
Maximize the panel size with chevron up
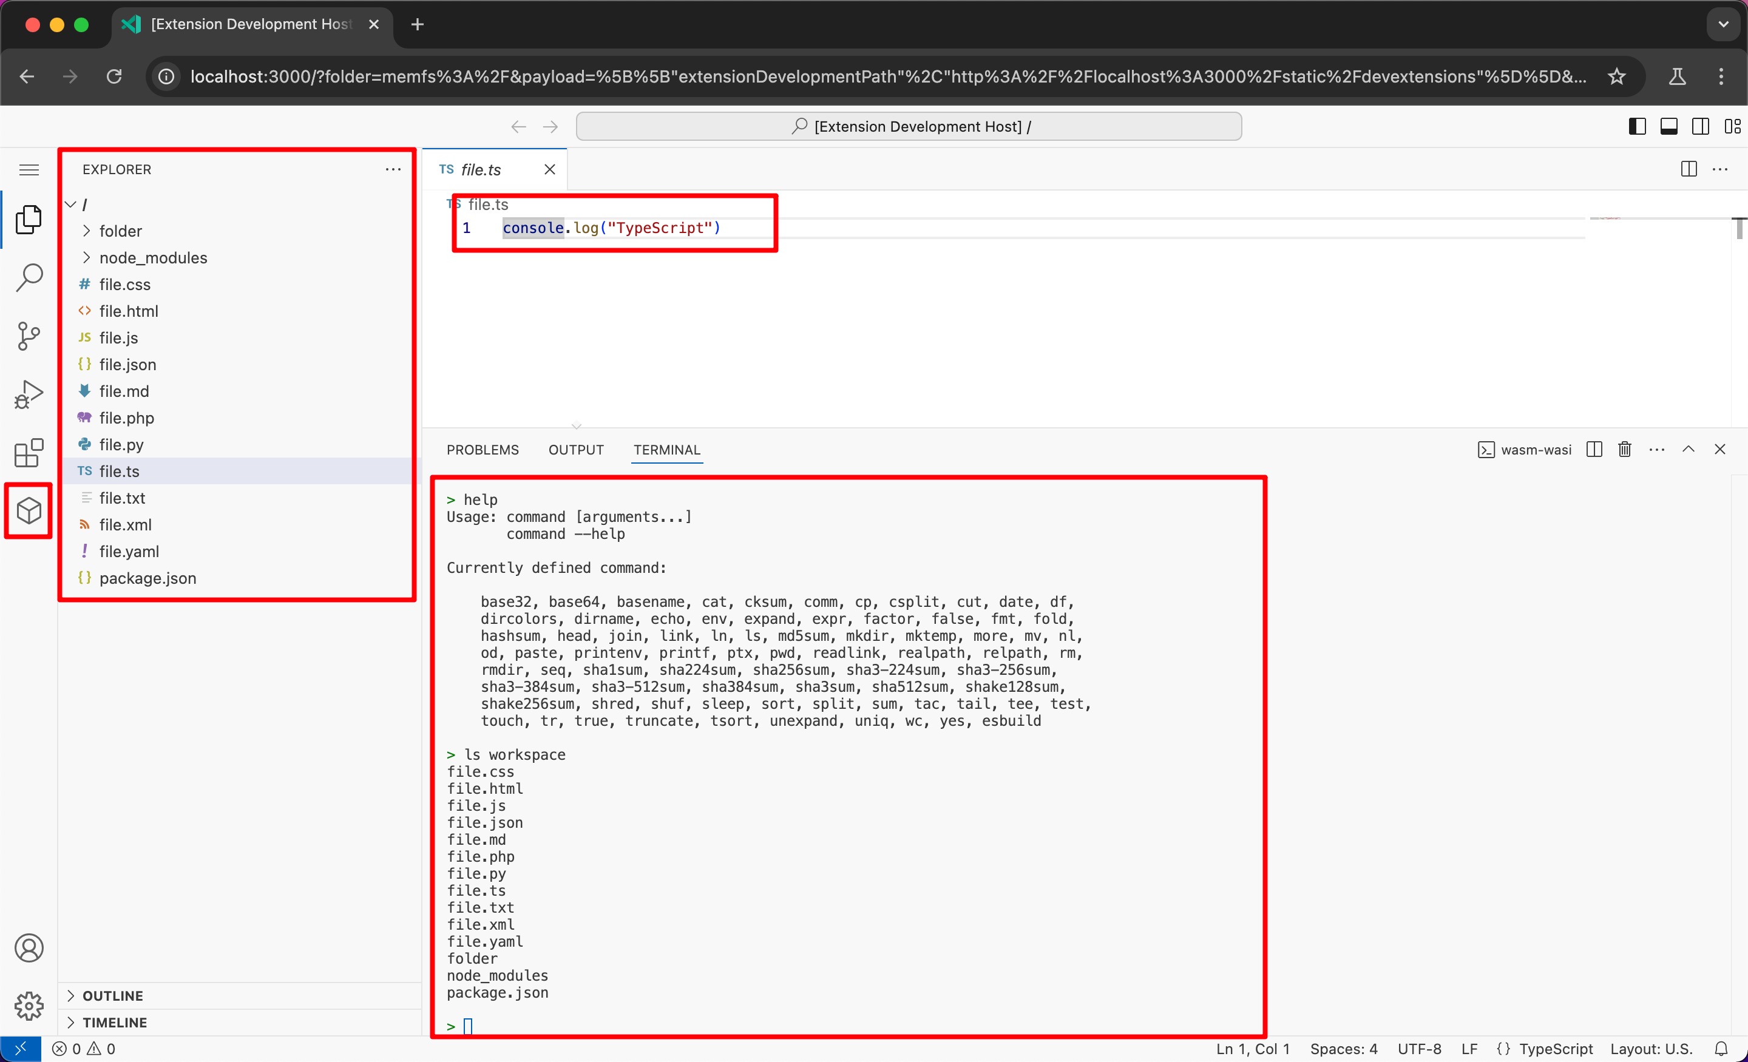[x=1689, y=449]
